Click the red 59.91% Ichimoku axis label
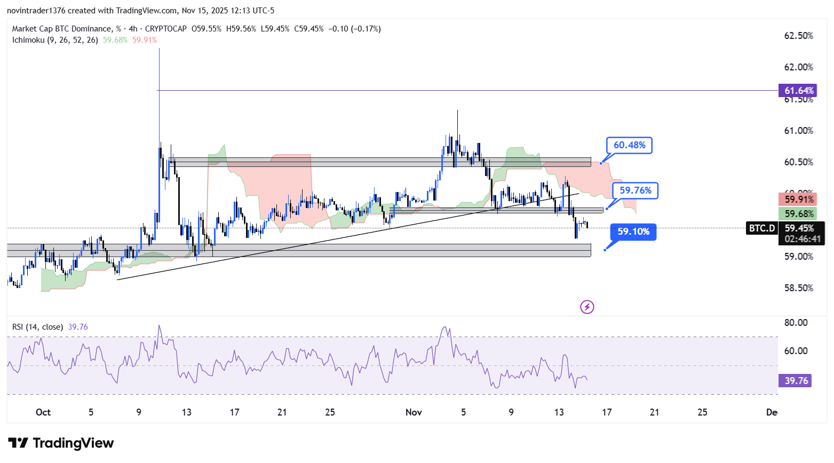Image resolution: width=834 pixels, height=463 pixels. (x=799, y=199)
